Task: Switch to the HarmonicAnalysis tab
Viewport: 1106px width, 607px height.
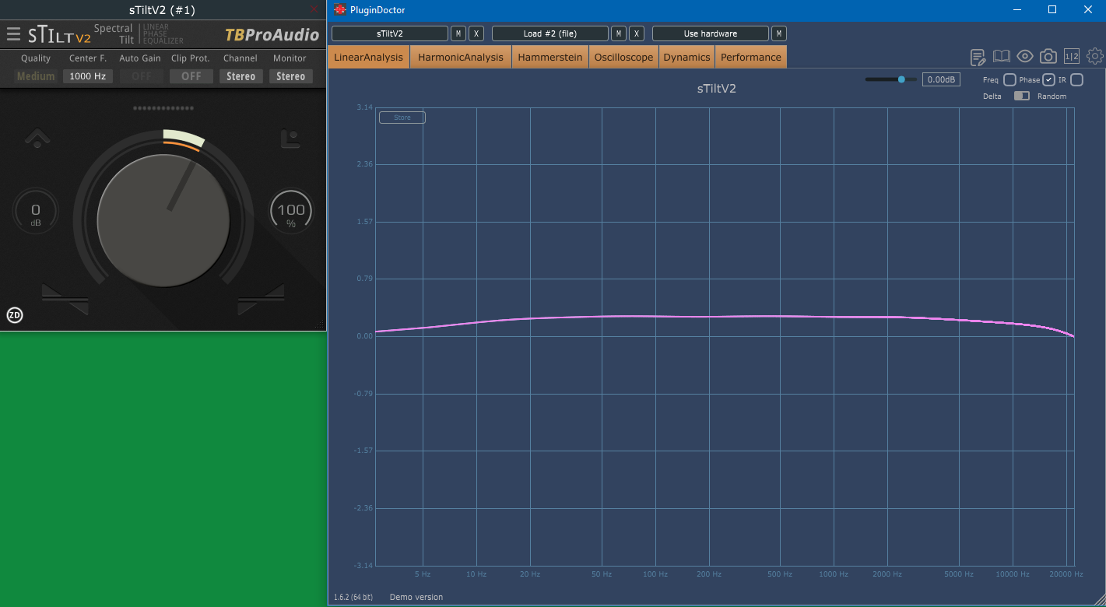Action: click(x=461, y=57)
